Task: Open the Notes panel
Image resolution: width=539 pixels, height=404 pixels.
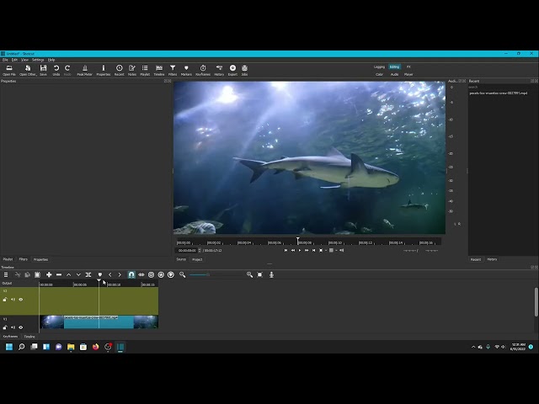Action: coord(132,71)
